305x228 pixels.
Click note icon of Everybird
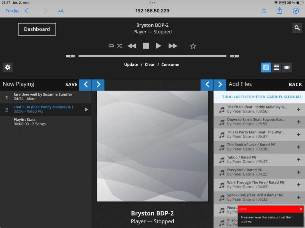point(222,173)
